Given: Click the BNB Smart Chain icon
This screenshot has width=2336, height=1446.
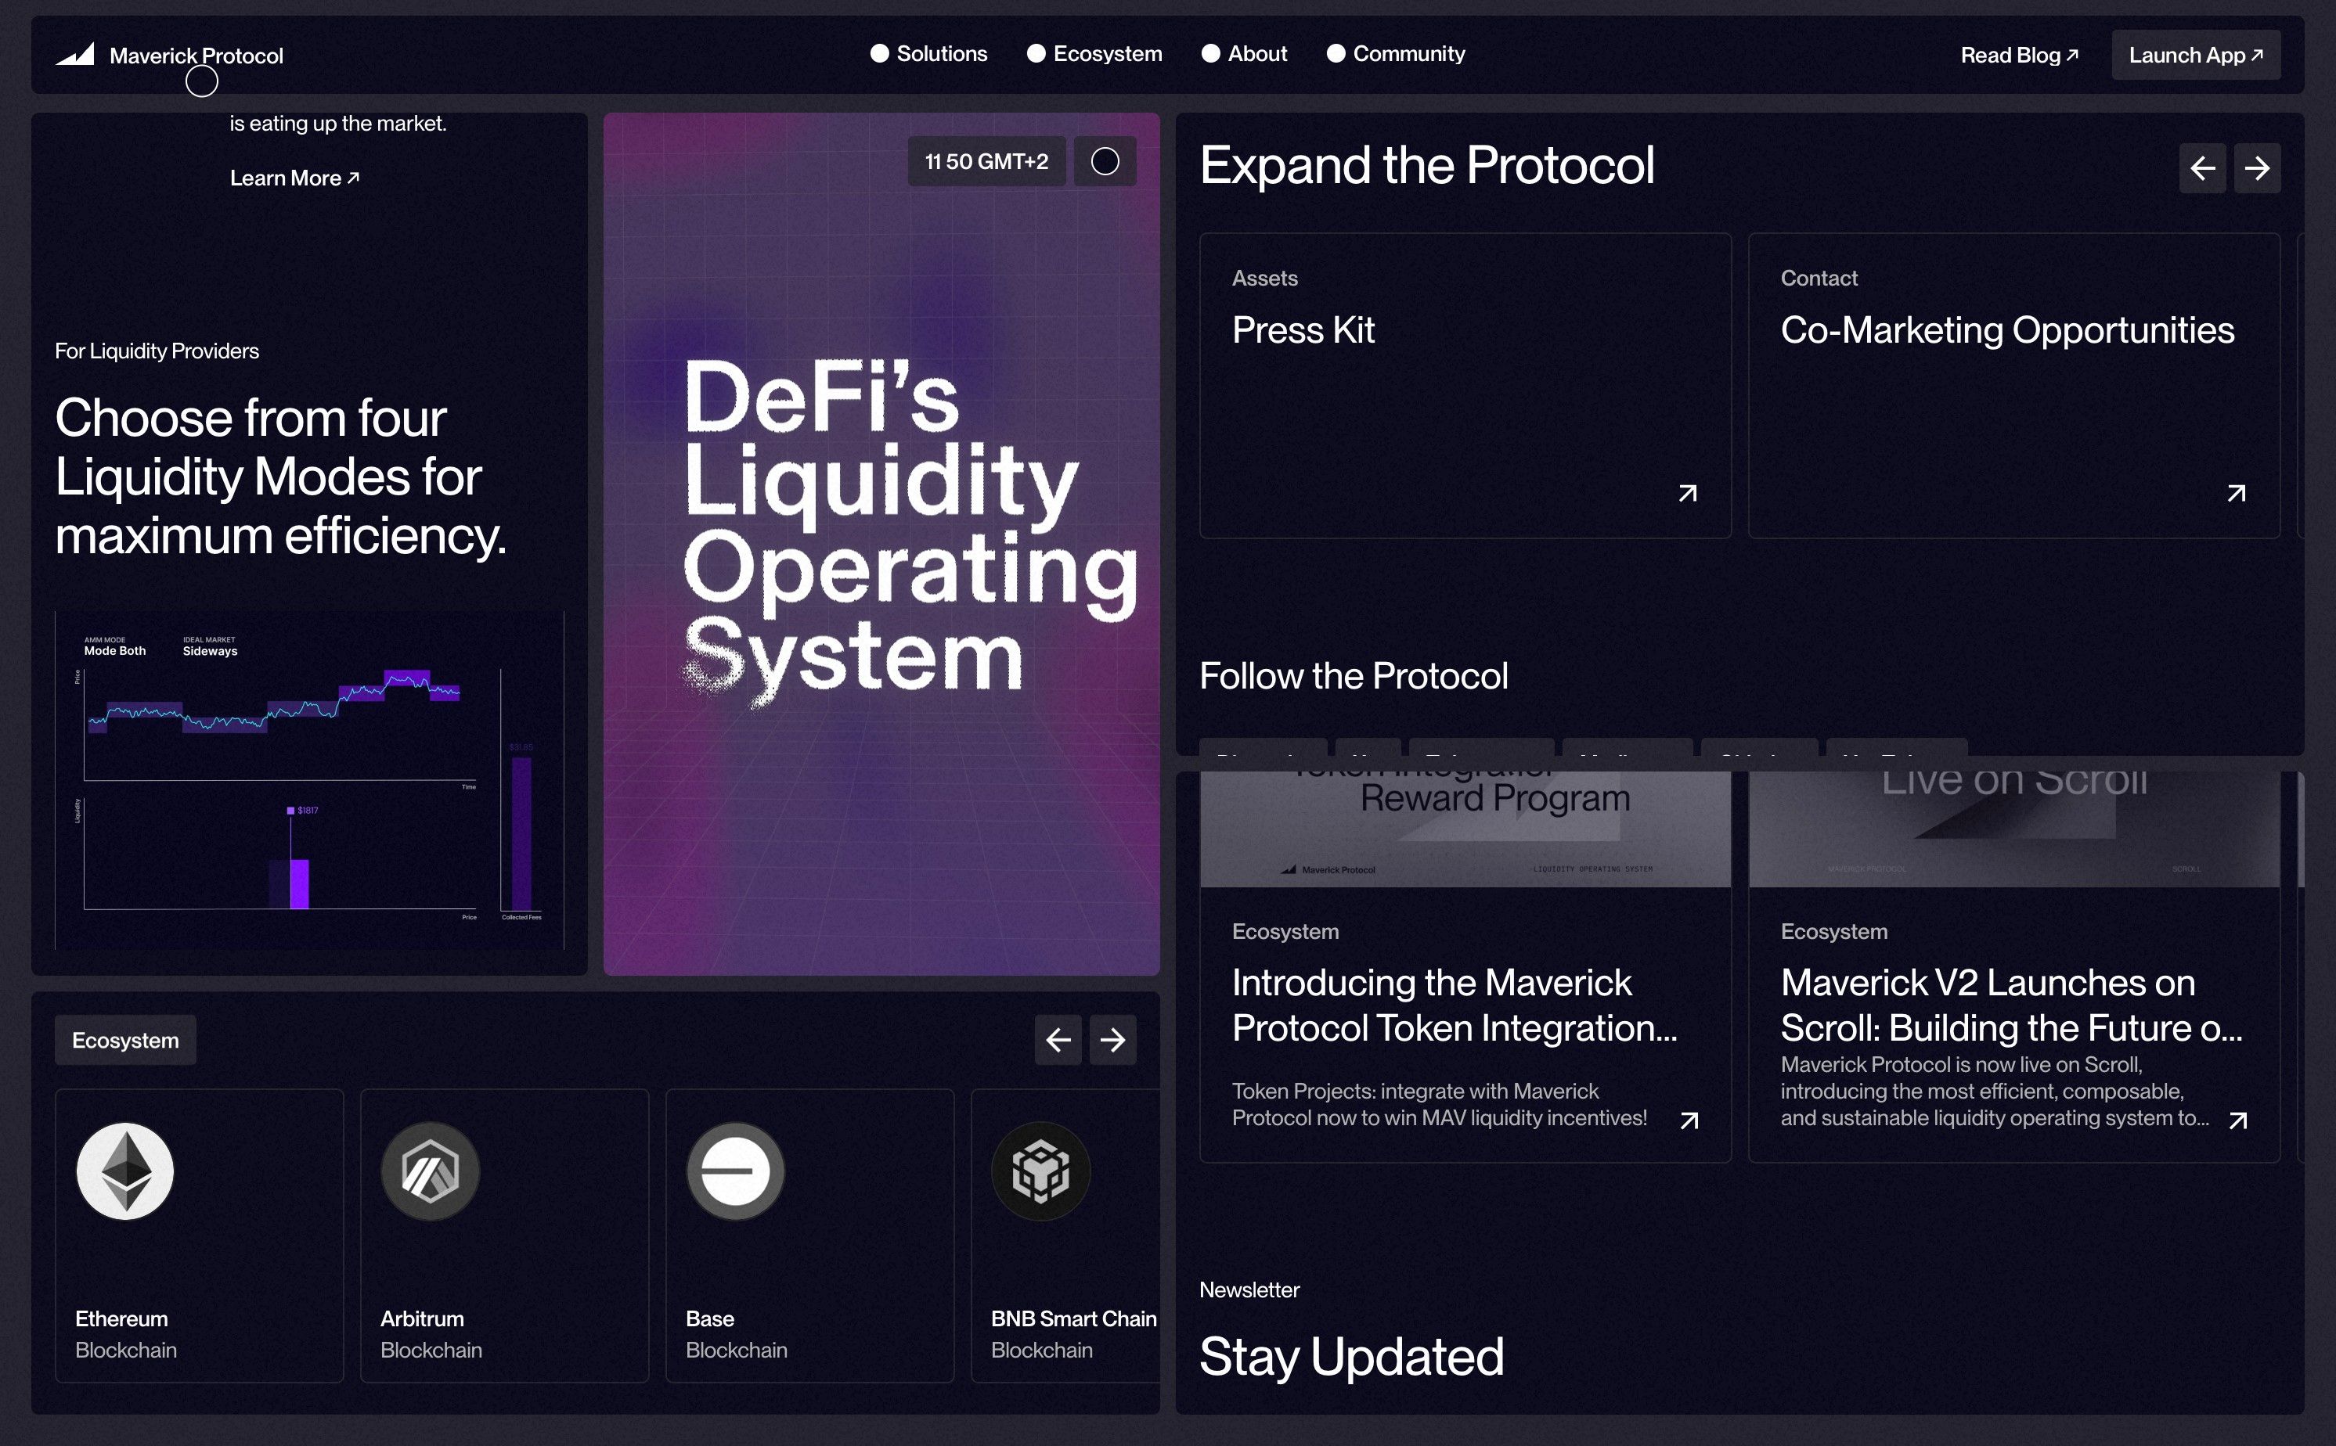Looking at the screenshot, I should (x=1040, y=1171).
